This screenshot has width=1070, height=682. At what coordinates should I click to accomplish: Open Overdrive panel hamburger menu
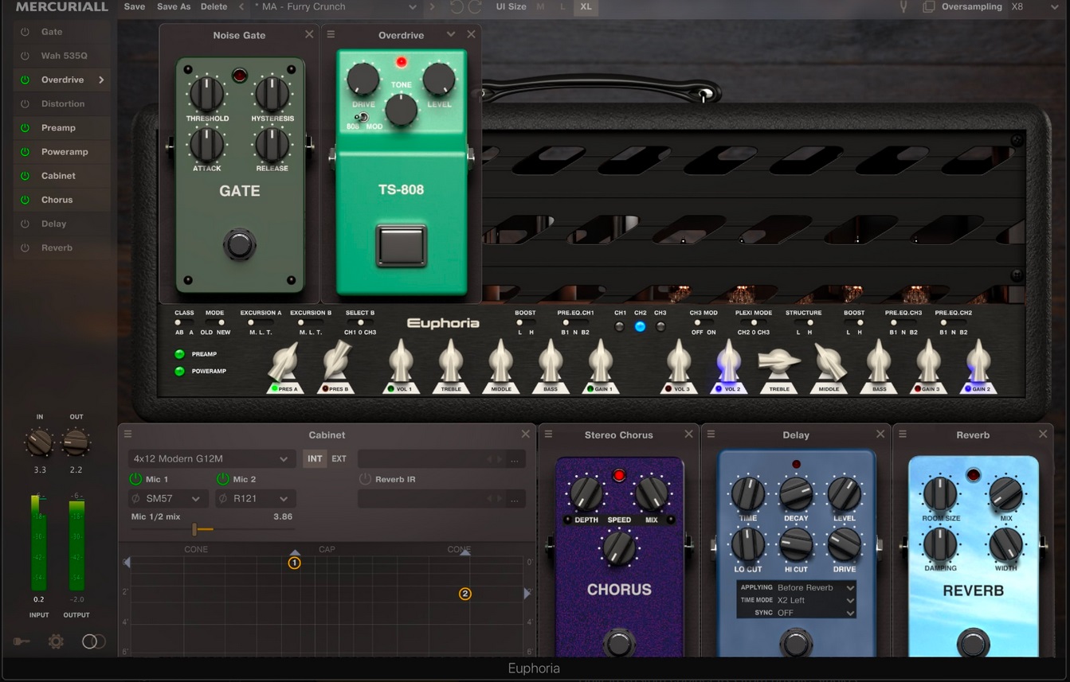point(331,34)
